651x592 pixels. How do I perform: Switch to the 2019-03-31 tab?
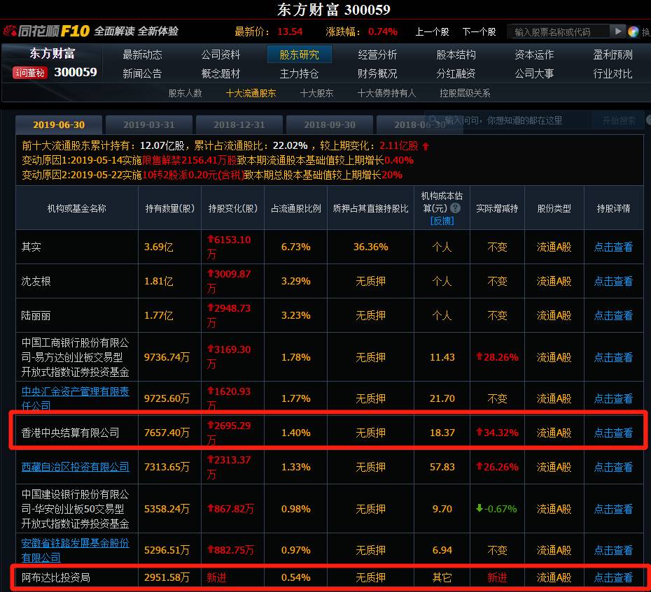(x=149, y=125)
